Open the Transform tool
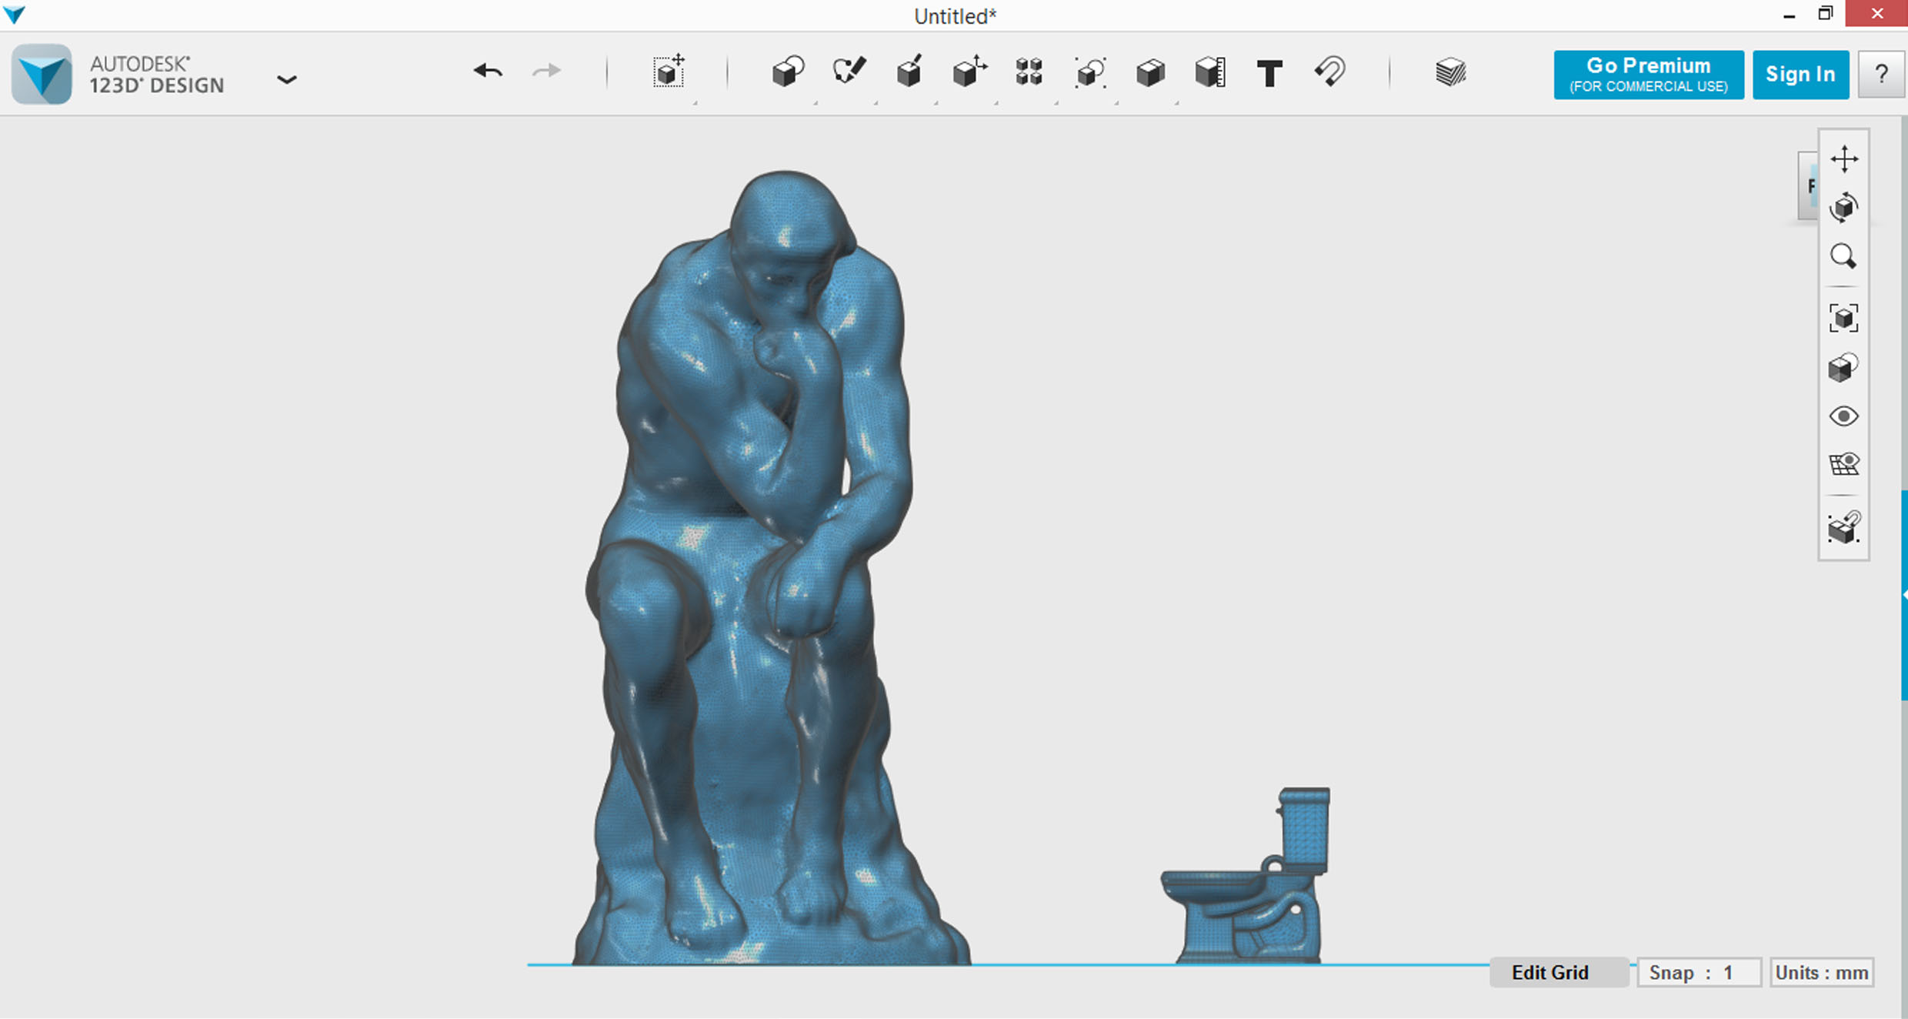The width and height of the screenshot is (1908, 1019). tap(669, 72)
